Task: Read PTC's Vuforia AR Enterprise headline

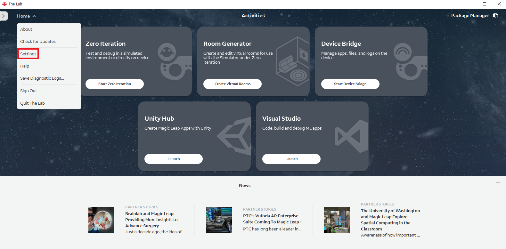Action: coord(272,219)
